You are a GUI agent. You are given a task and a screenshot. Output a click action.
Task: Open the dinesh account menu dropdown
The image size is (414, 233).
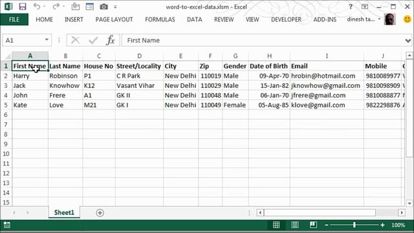379,19
